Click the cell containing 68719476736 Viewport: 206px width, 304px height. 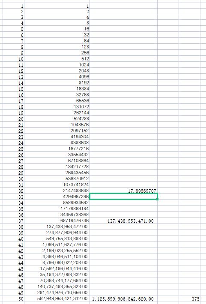tap(57, 221)
